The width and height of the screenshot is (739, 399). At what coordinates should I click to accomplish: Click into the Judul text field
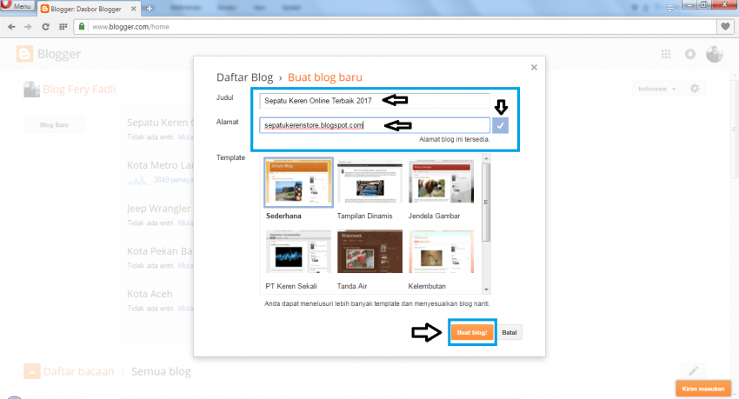click(375, 100)
